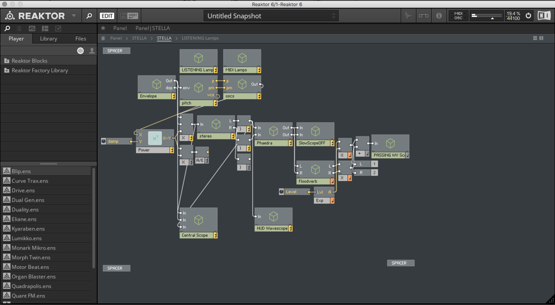Toggle the audio engine power button
This screenshot has height=305, width=555.
pos(528,16)
